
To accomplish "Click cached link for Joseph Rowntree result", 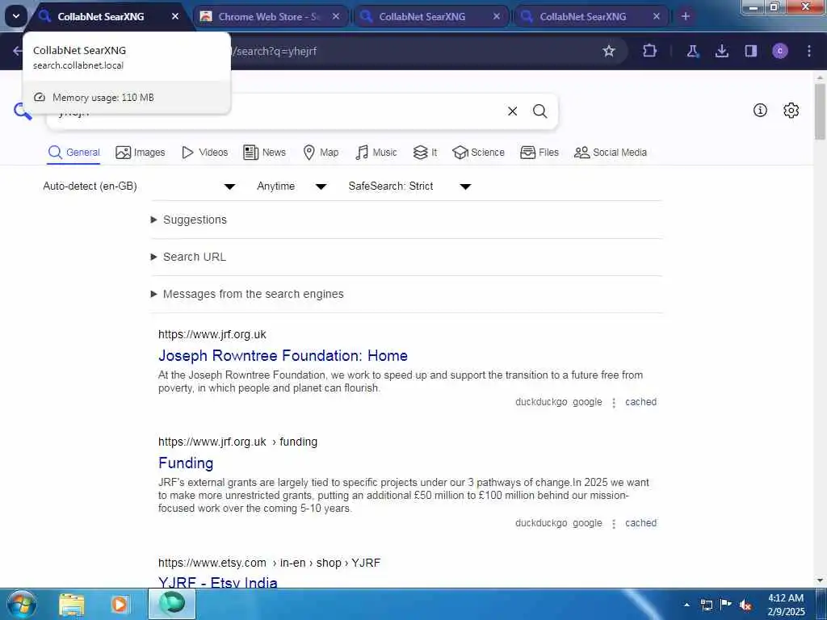I will (640, 402).
